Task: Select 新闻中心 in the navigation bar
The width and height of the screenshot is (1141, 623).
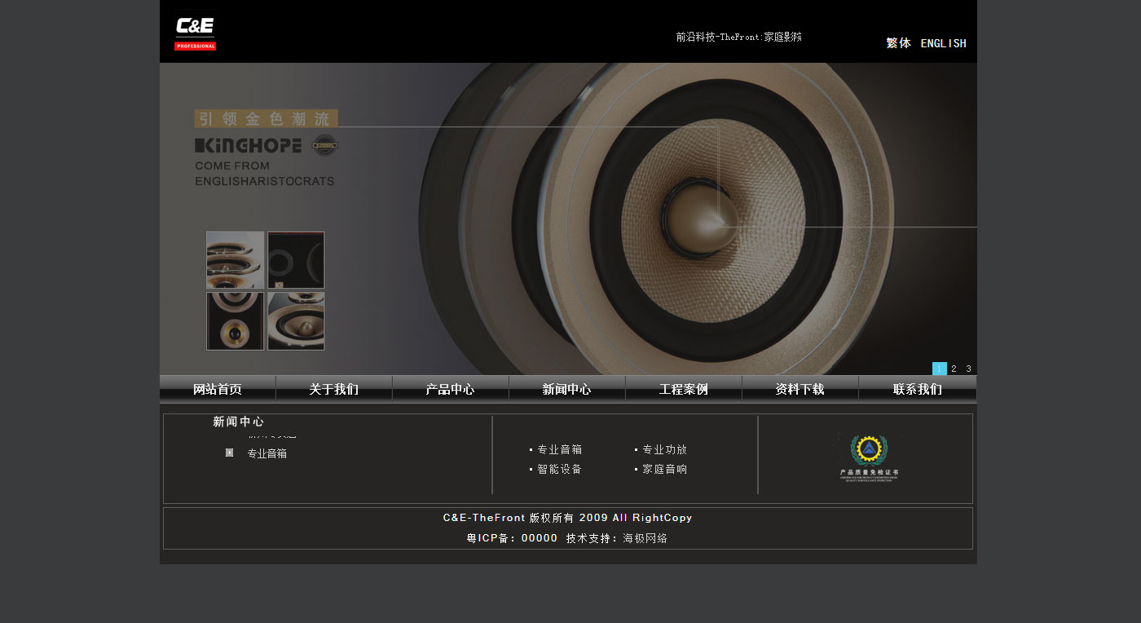Action: point(567,389)
